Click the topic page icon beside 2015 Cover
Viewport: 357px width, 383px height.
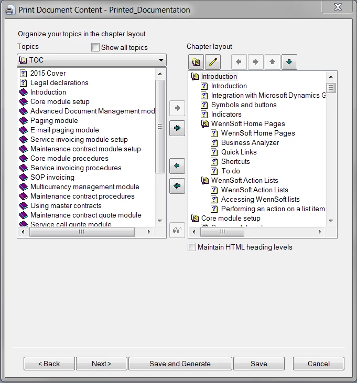23,73
